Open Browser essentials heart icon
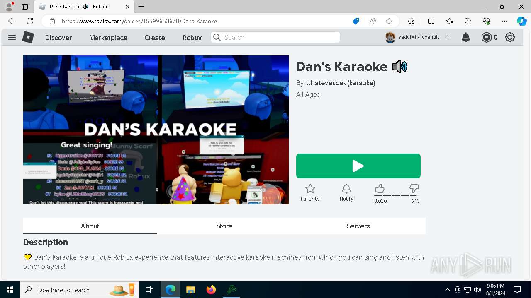 486,21
